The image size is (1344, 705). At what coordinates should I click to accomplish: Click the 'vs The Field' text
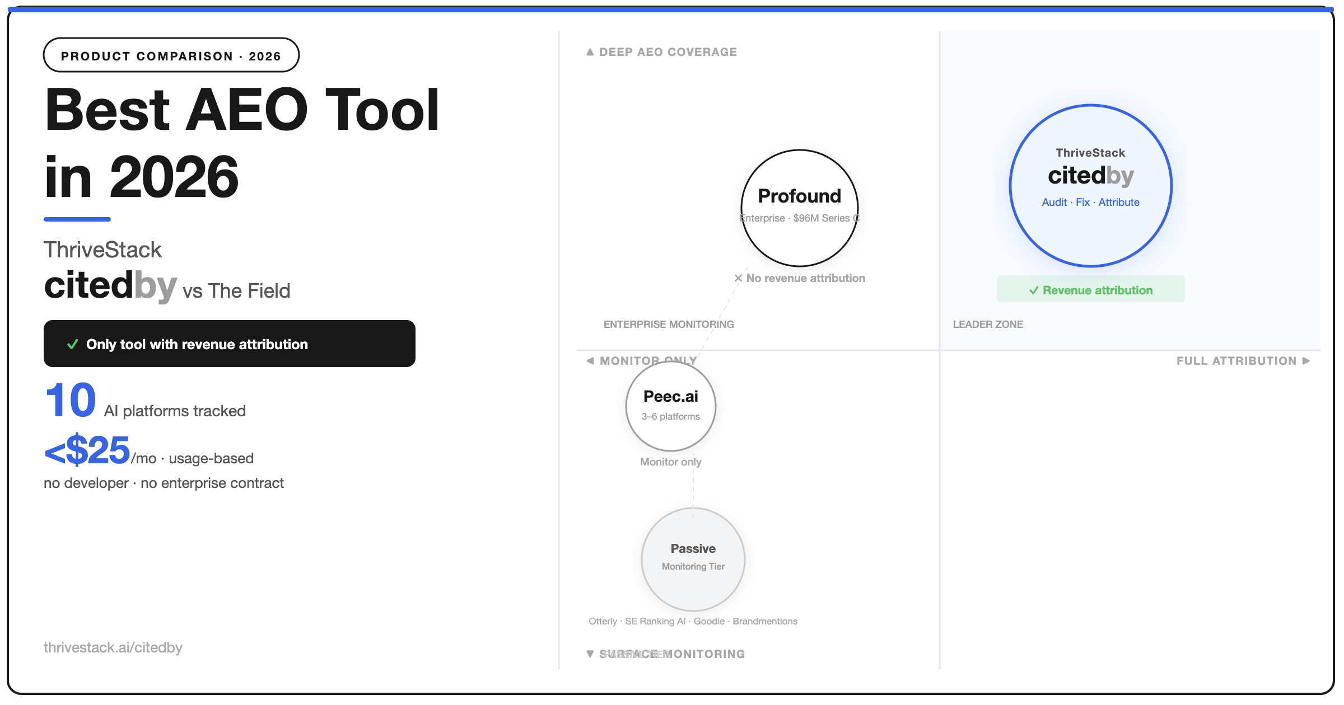pyautogui.click(x=236, y=291)
